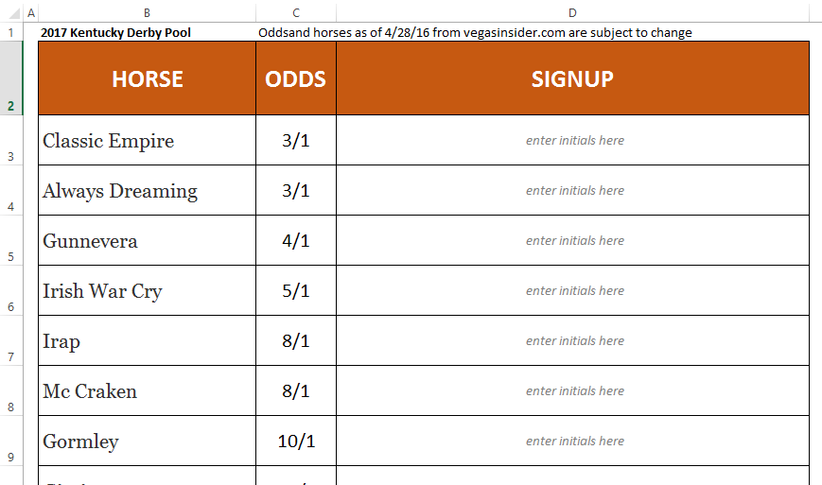This screenshot has height=485, width=822.
Task: Select column D header
Action: [x=572, y=12]
